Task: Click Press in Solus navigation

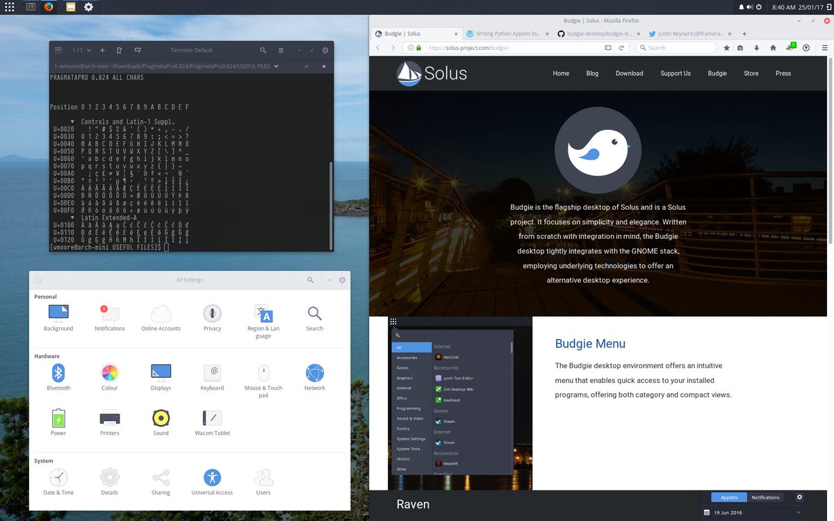Action: pyautogui.click(x=783, y=73)
